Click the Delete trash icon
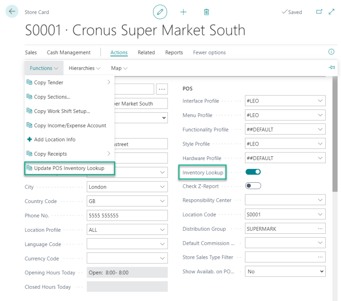Screen dimensions: 341x301 (x=206, y=12)
